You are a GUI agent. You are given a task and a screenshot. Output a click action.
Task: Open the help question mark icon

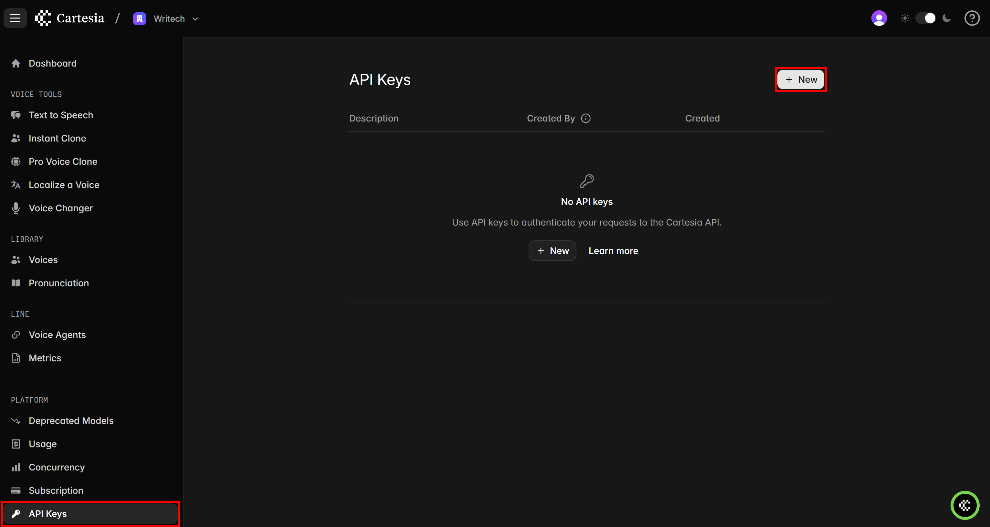[972, 18]
